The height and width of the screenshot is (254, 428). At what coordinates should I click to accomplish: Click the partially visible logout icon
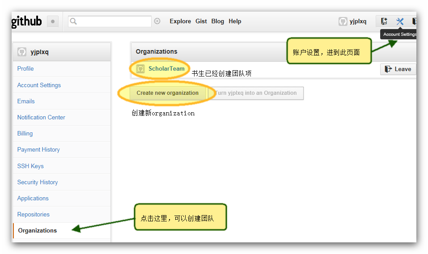(x=414, y=21)
